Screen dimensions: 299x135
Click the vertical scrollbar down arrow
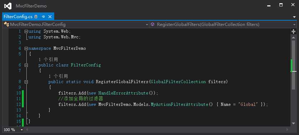coord(294,123)
